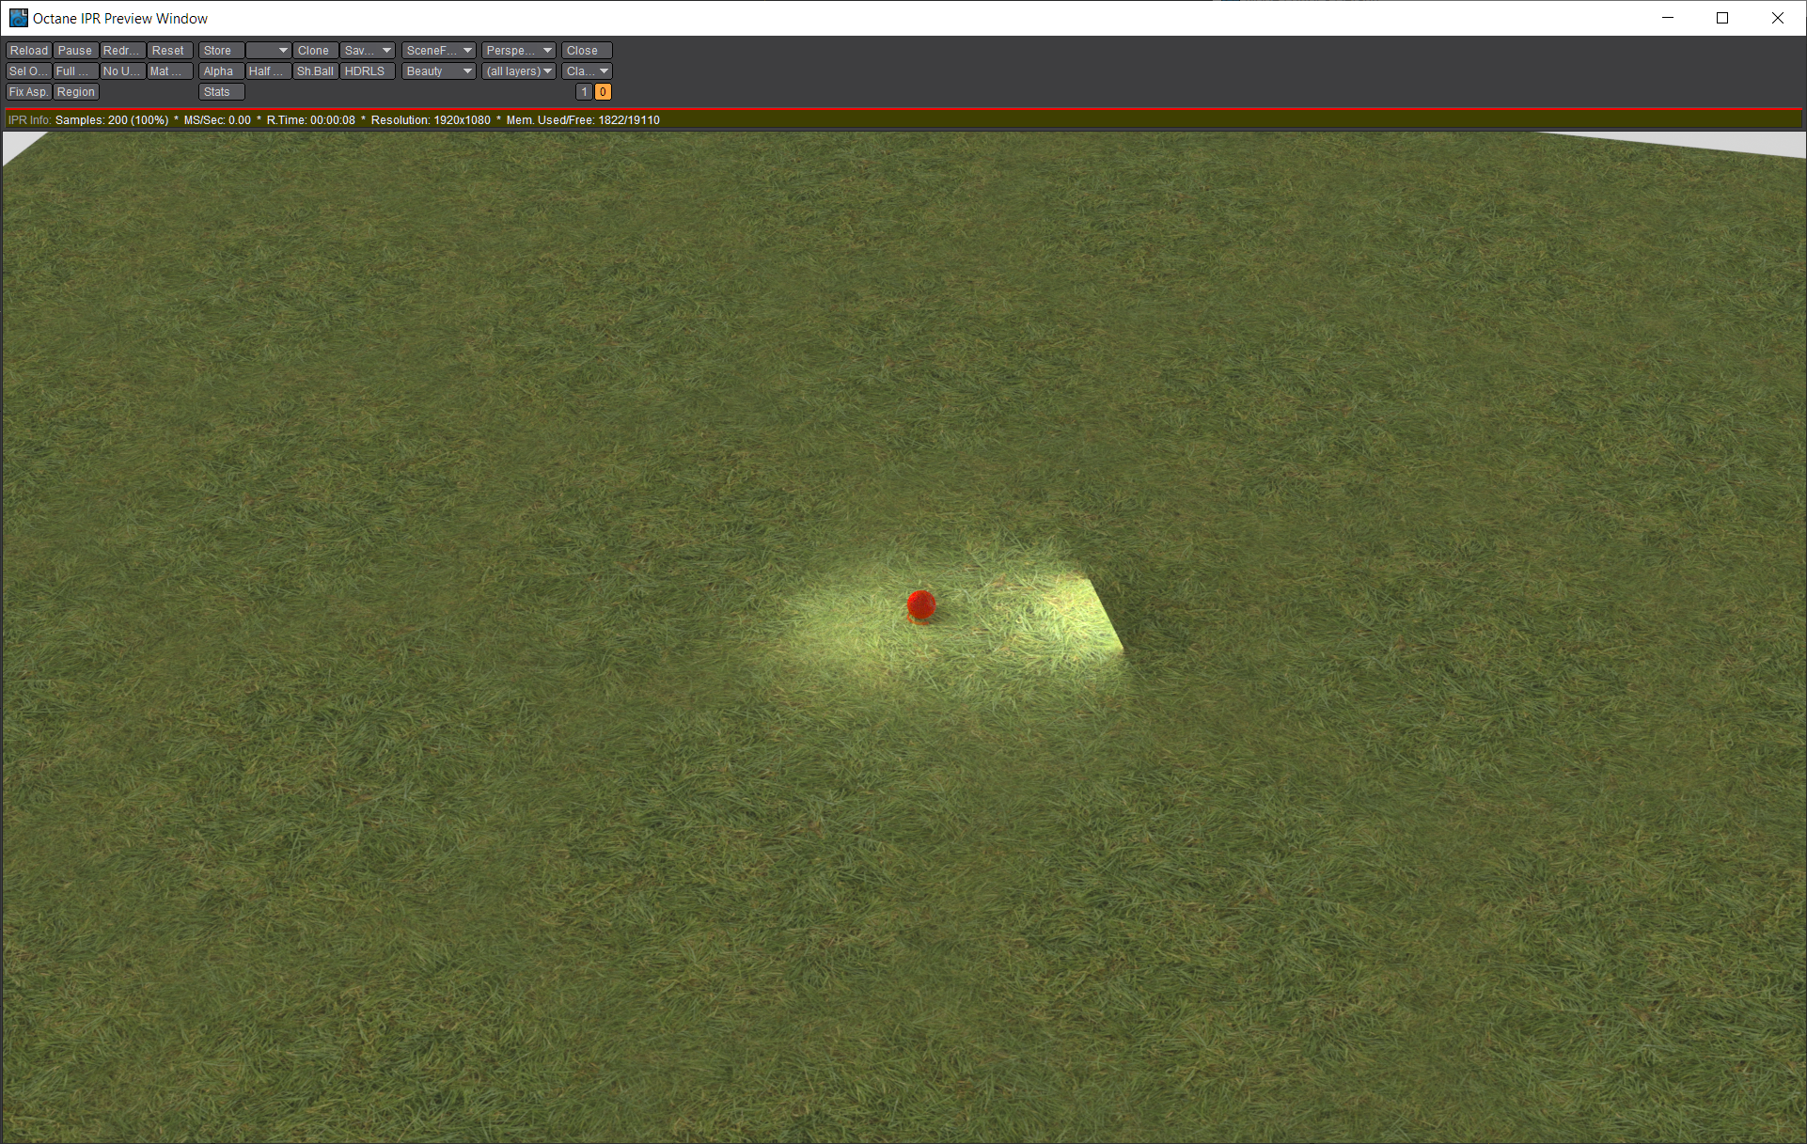Expand the Beauty render pass dropdown
Viewport: 1807px width, 1144px height.
pos(438,71)
